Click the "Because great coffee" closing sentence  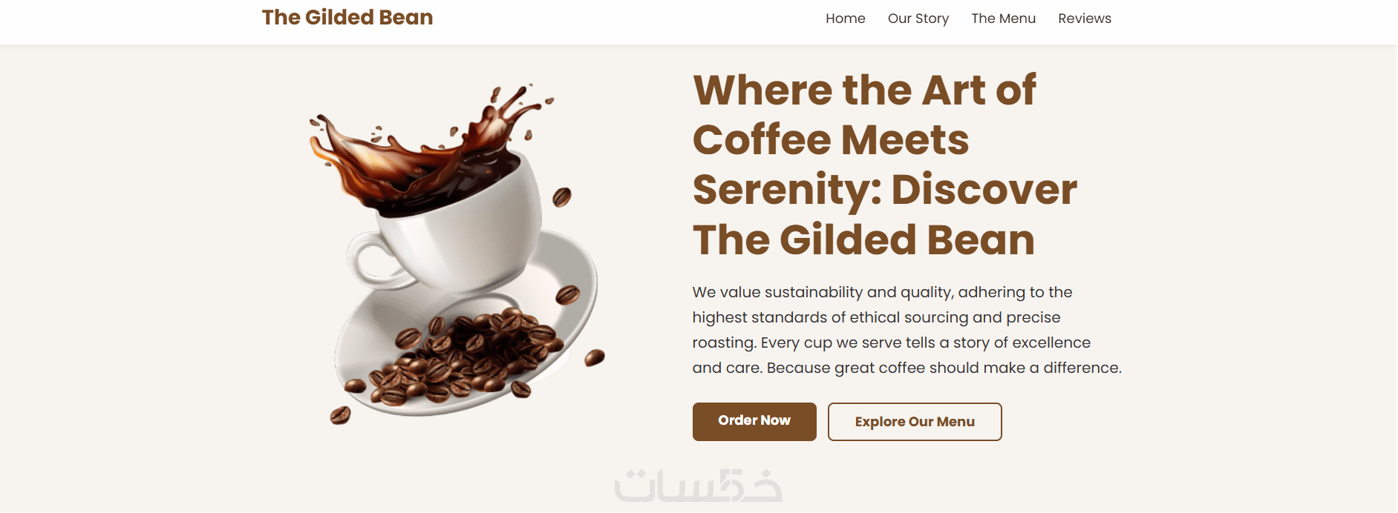(x=943, y=368)
